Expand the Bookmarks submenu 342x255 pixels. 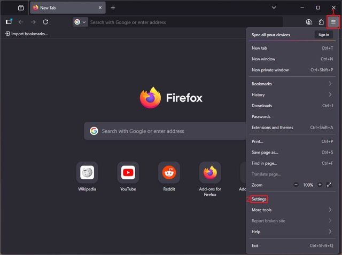pos(291,84)
